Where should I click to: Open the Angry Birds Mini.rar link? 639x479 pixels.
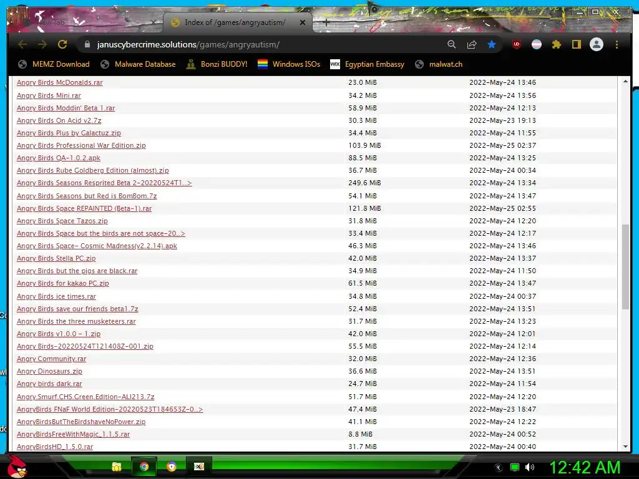pos(49,95)
